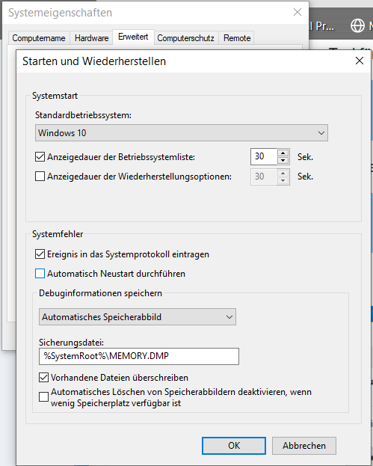The image size is (373, 466).
Task: Decrease Wiederherstellungsoptionen seconds down arrow
Action: (283, 180)
